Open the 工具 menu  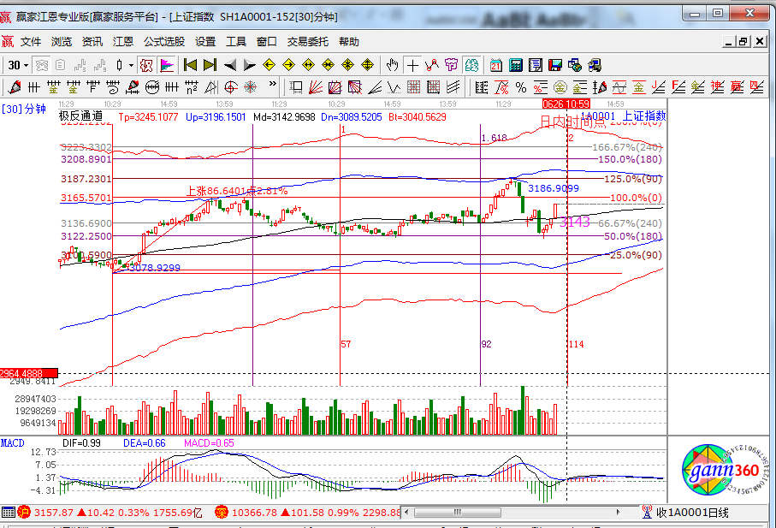[x=235, y=42]
